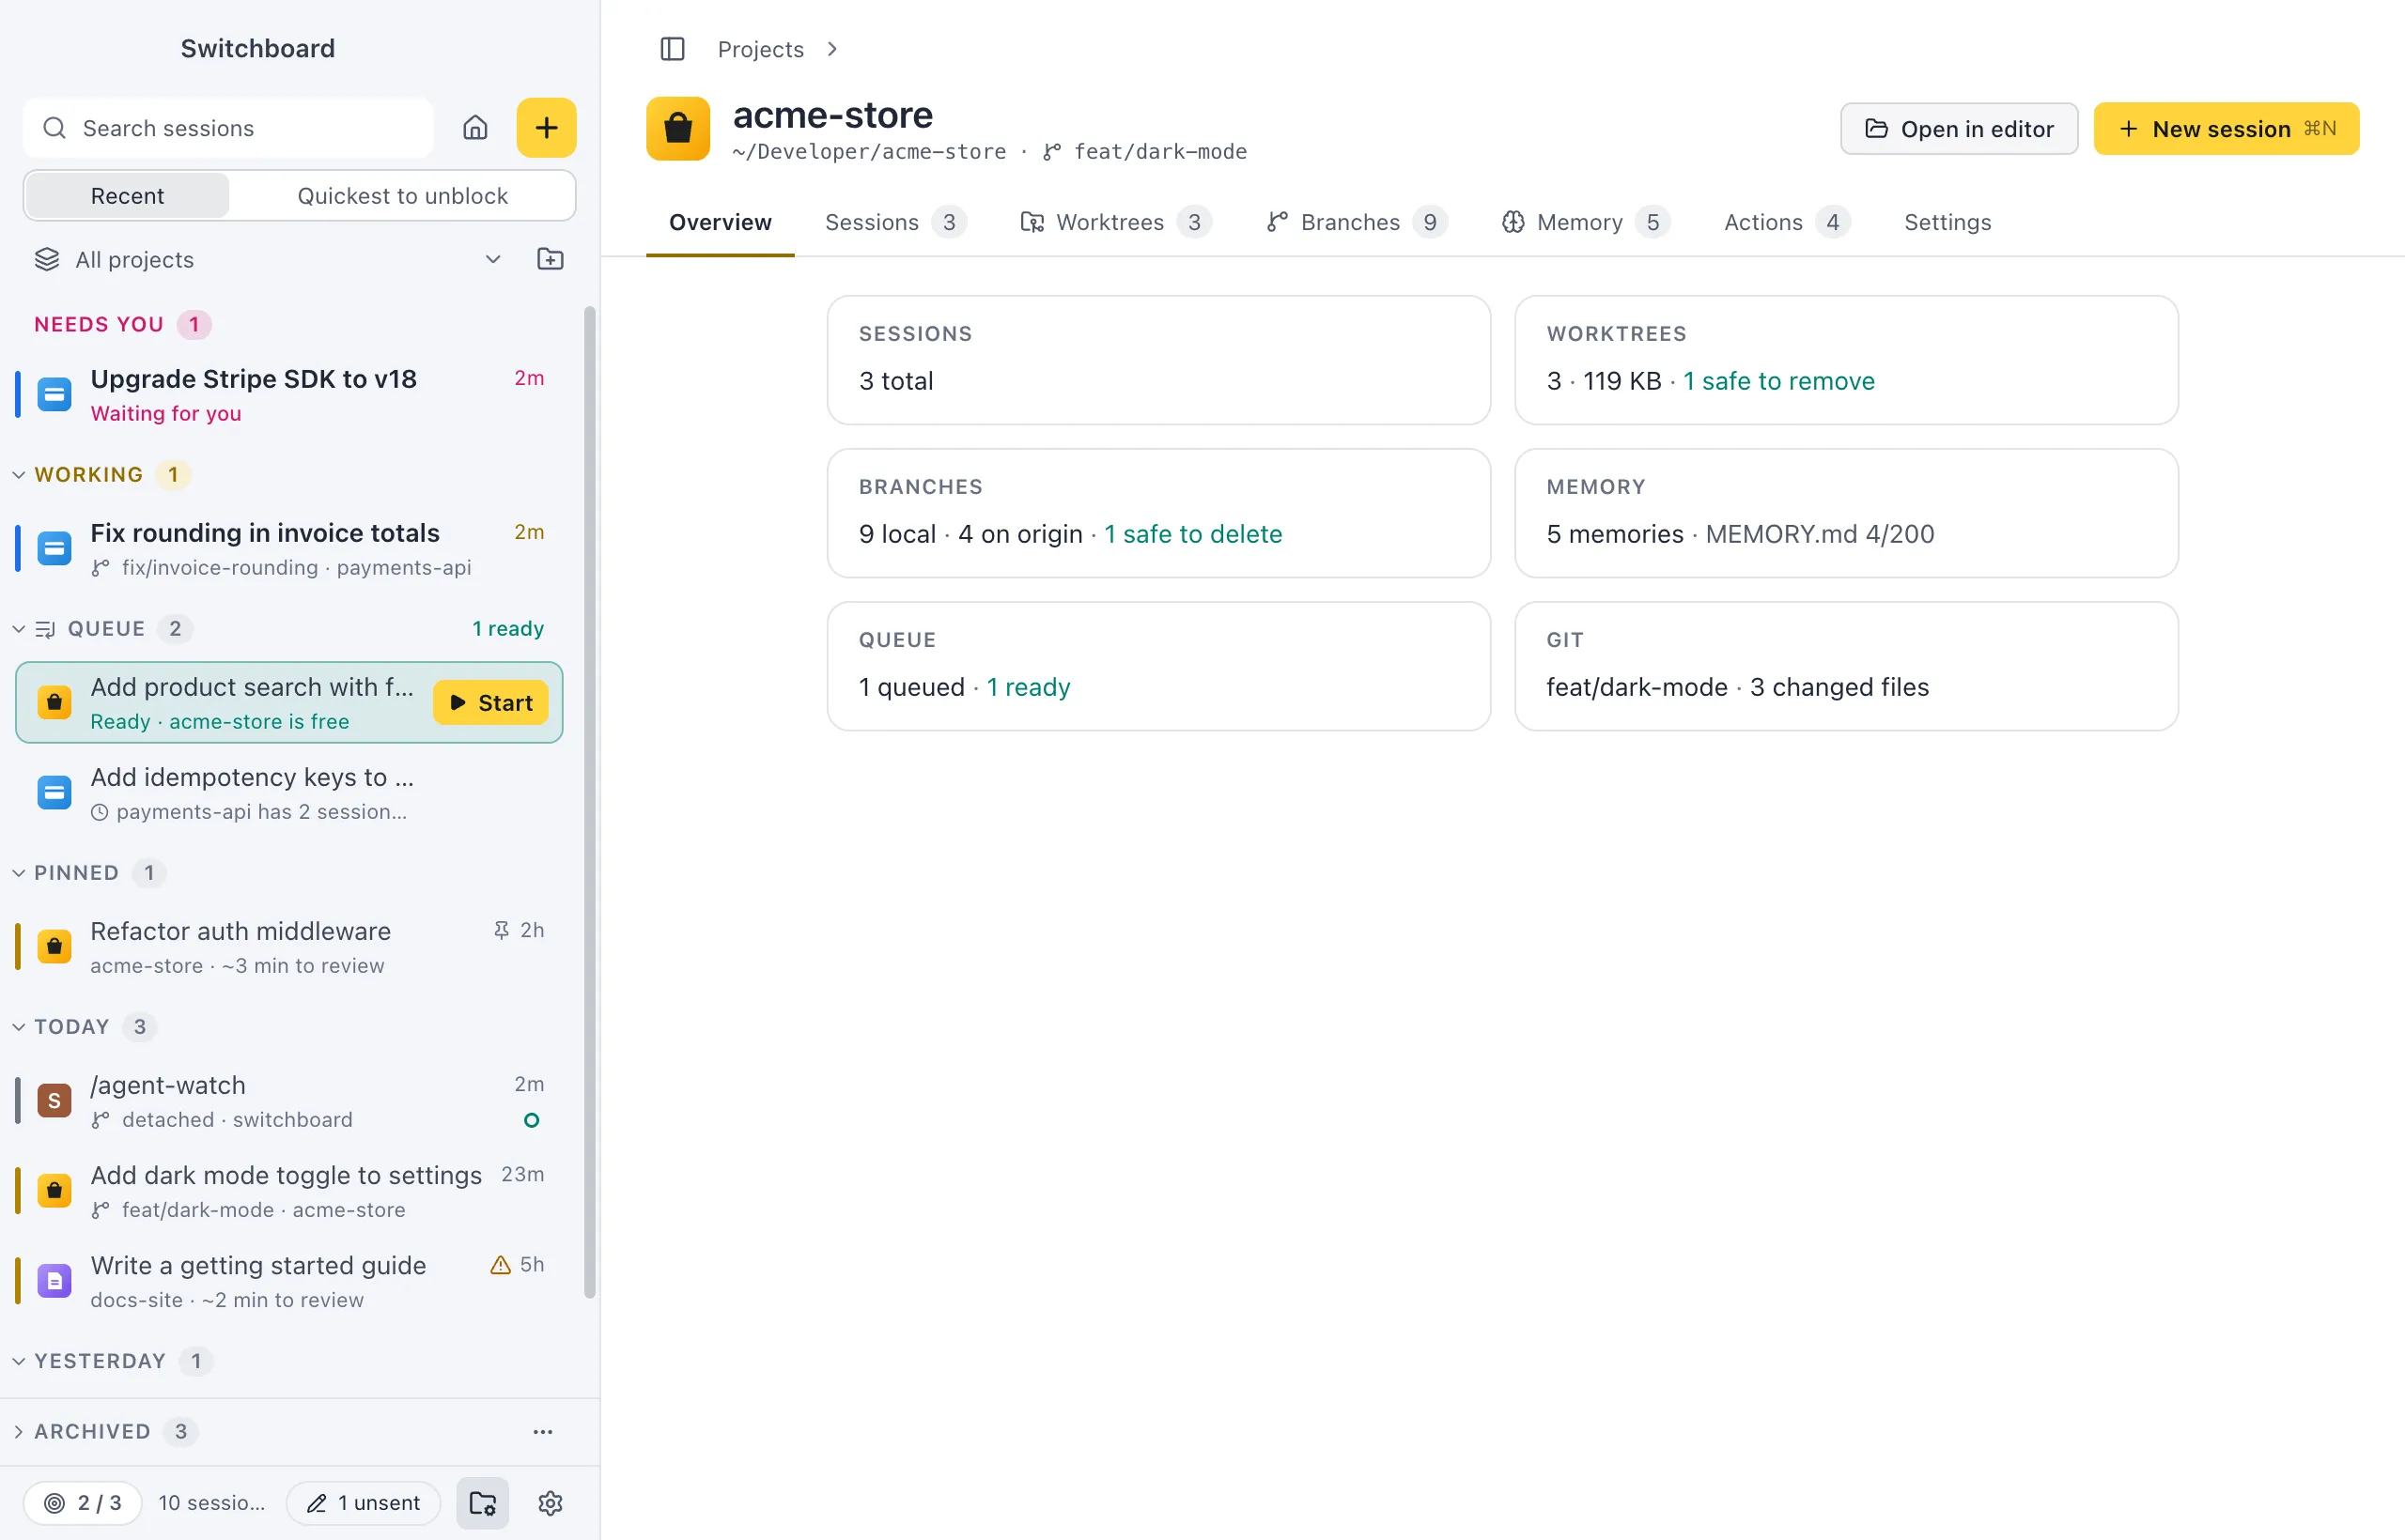Collapse the TODAY section

pos(19,1027)
